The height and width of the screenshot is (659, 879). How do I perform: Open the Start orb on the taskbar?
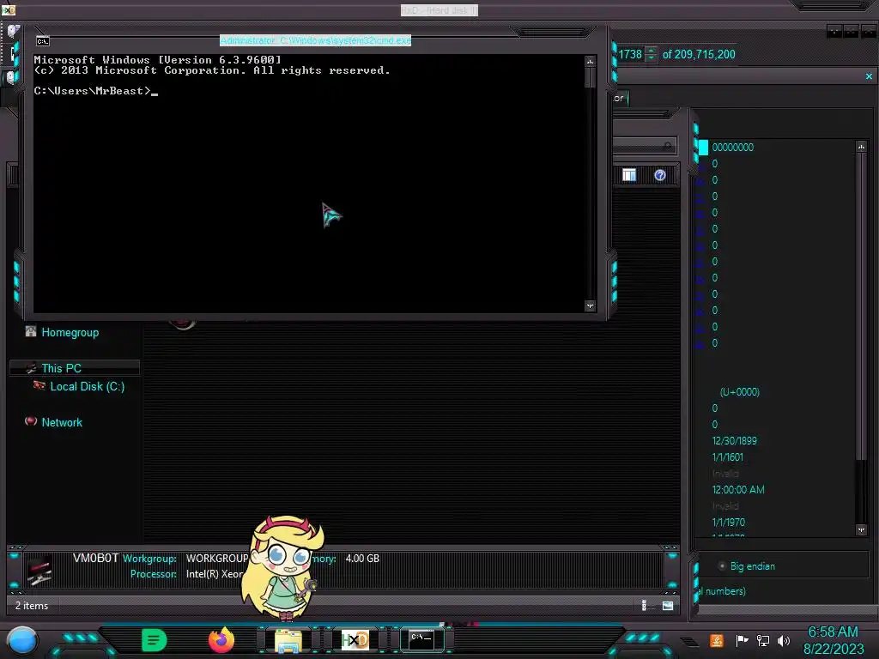click(22, 641)
